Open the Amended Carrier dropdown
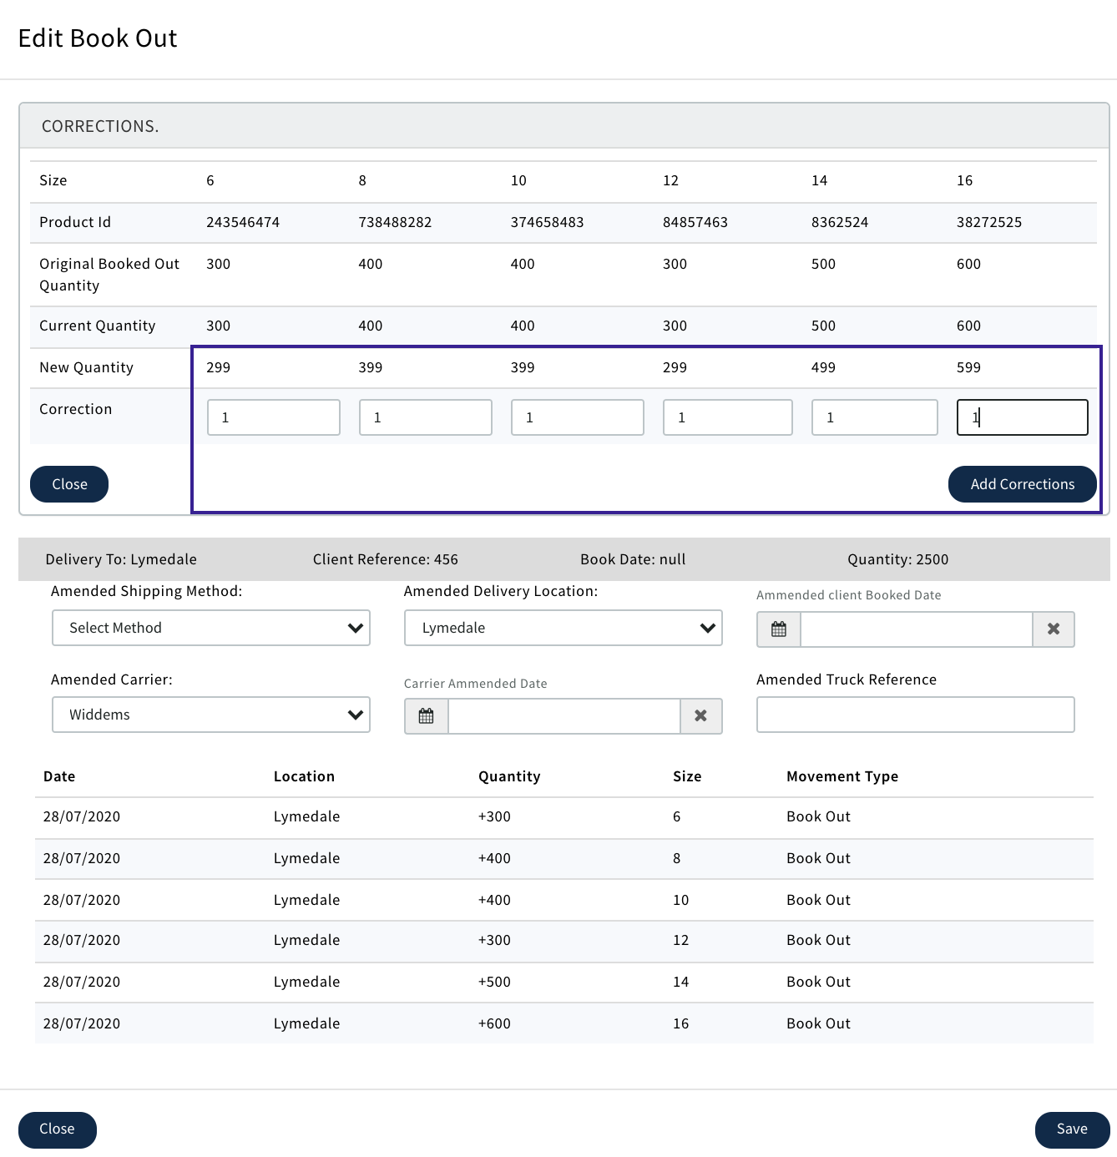This screenshot has width=1117, height=1157. [211, 715]
